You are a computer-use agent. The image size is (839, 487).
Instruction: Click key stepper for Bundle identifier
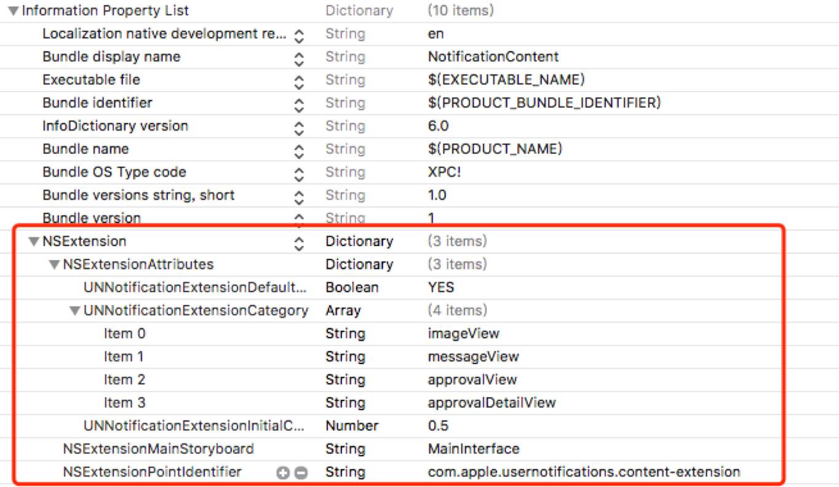[x=299, y=104]
